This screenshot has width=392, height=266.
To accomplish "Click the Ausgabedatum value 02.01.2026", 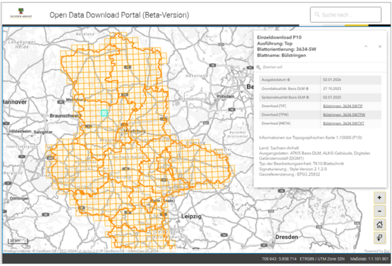I will point(332,80).
